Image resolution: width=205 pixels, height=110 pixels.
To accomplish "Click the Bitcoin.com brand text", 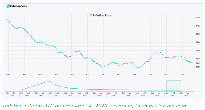I will tap(18, 6).
